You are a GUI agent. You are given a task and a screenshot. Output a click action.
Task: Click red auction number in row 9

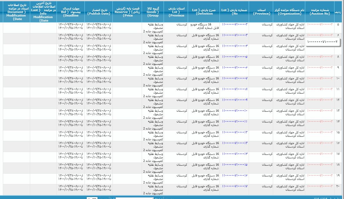point(320,68)
